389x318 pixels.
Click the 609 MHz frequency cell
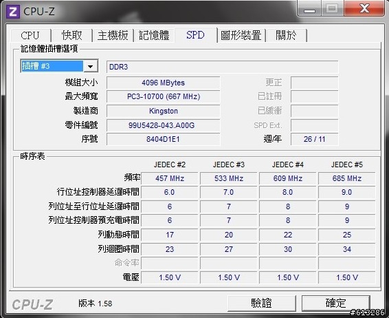click(288, 178)
